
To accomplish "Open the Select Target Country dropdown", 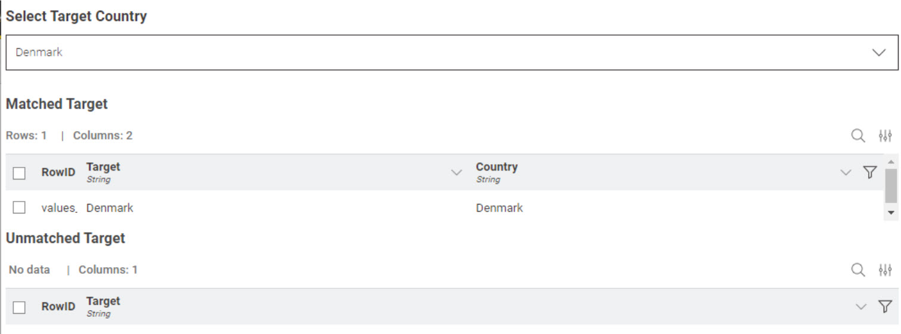I will pos(451,52).
